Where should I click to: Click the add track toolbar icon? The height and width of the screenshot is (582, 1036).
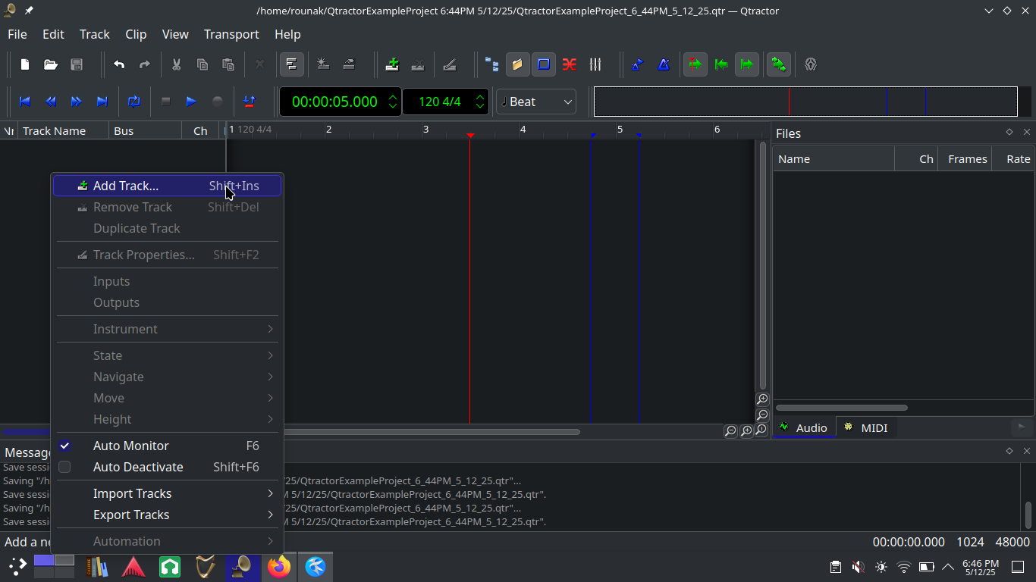392,64
